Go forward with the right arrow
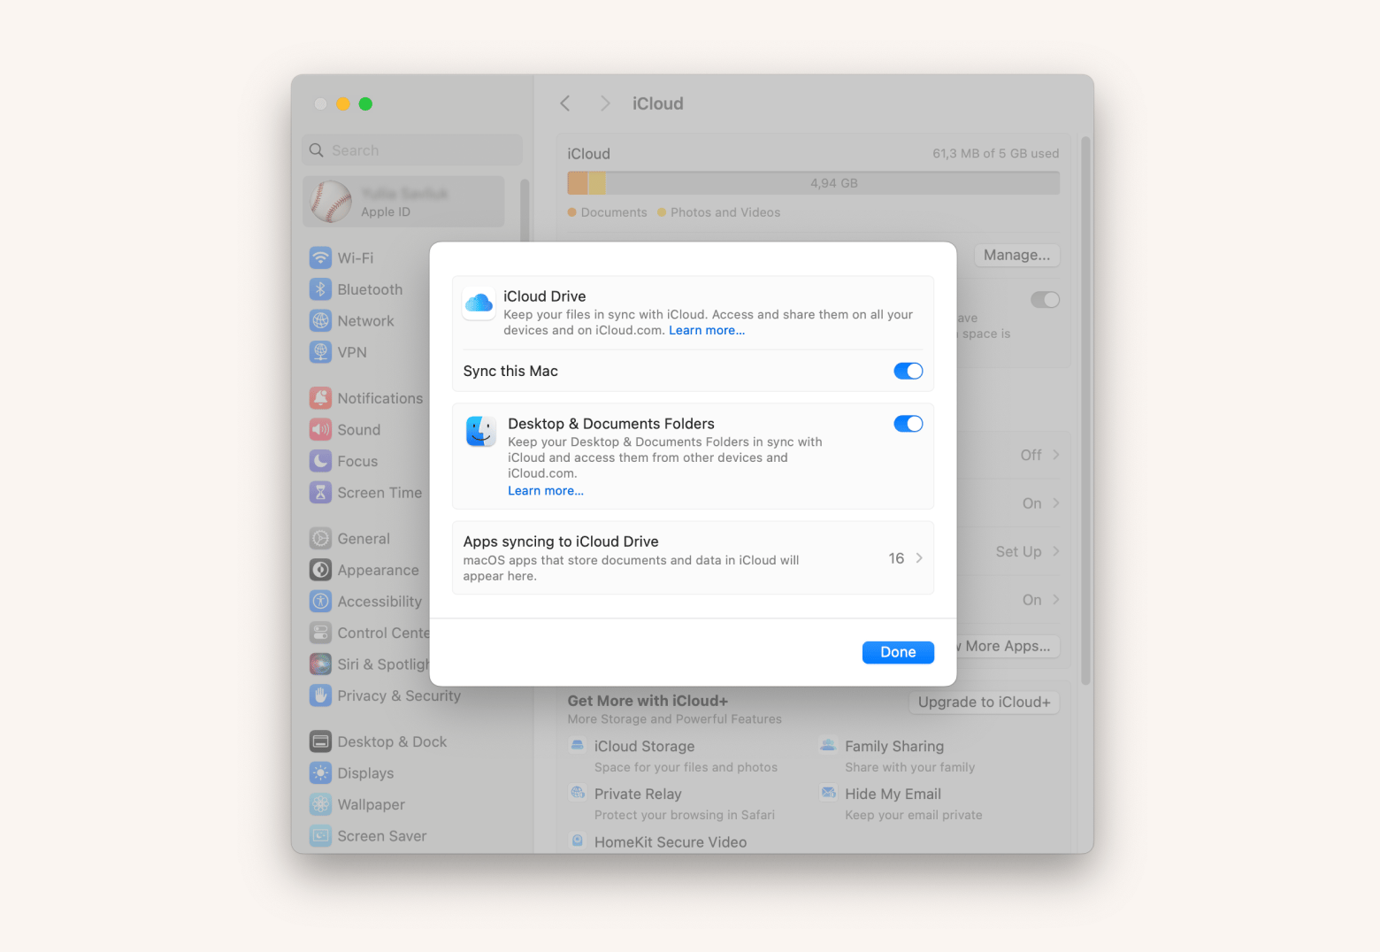 tap(605, 104)
